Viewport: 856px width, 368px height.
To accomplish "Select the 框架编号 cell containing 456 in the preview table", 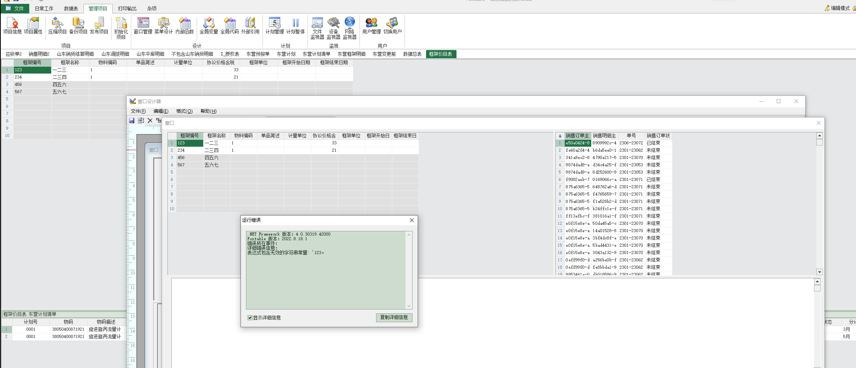I will point(189,157).
